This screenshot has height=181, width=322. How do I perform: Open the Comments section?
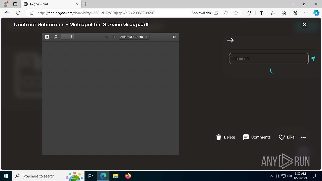point(257,137)
